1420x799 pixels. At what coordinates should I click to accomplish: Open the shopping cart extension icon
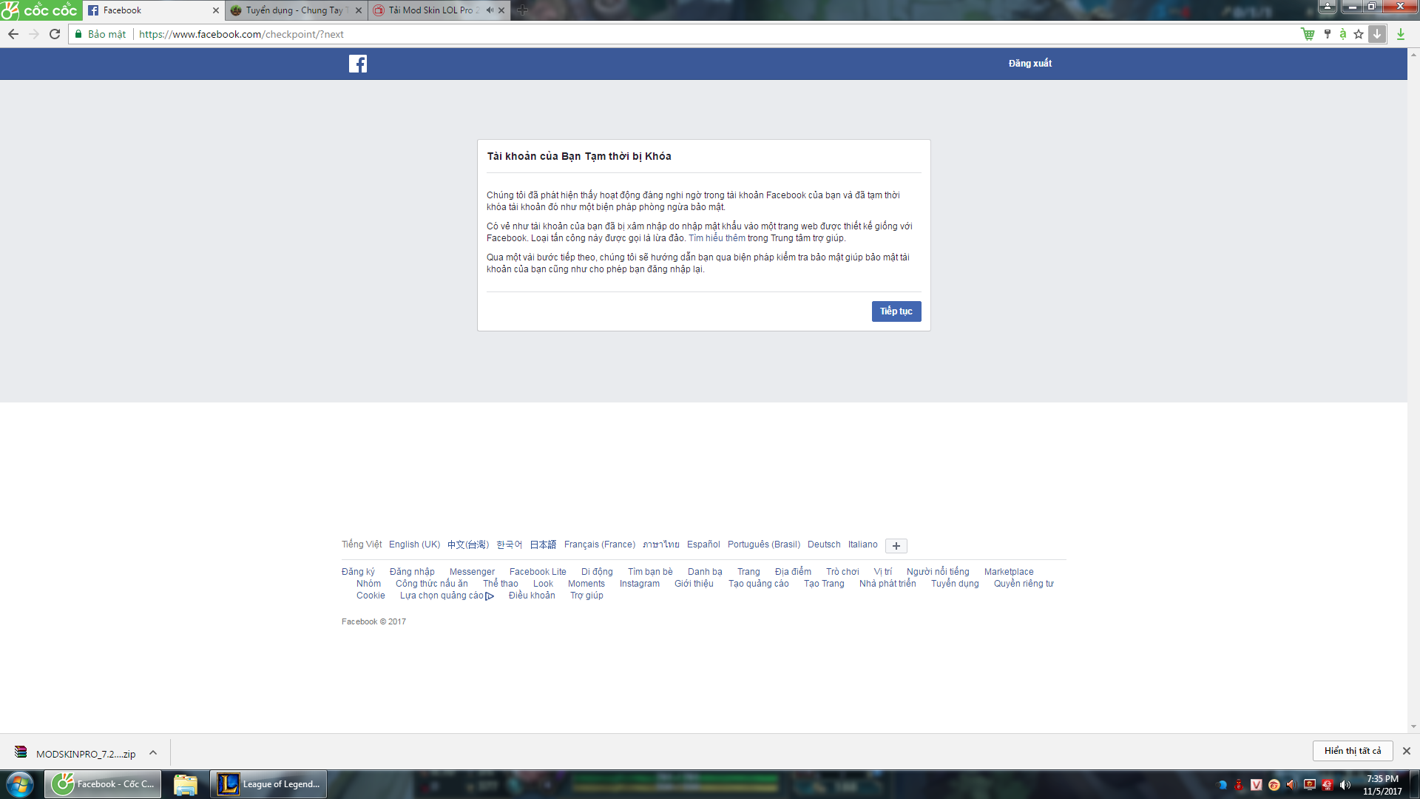click(x=1308, y=34)
